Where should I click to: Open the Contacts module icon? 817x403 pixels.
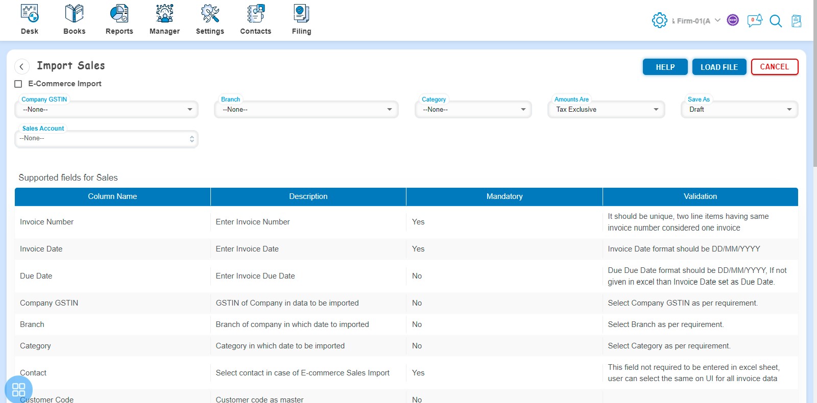click(256, 14)
